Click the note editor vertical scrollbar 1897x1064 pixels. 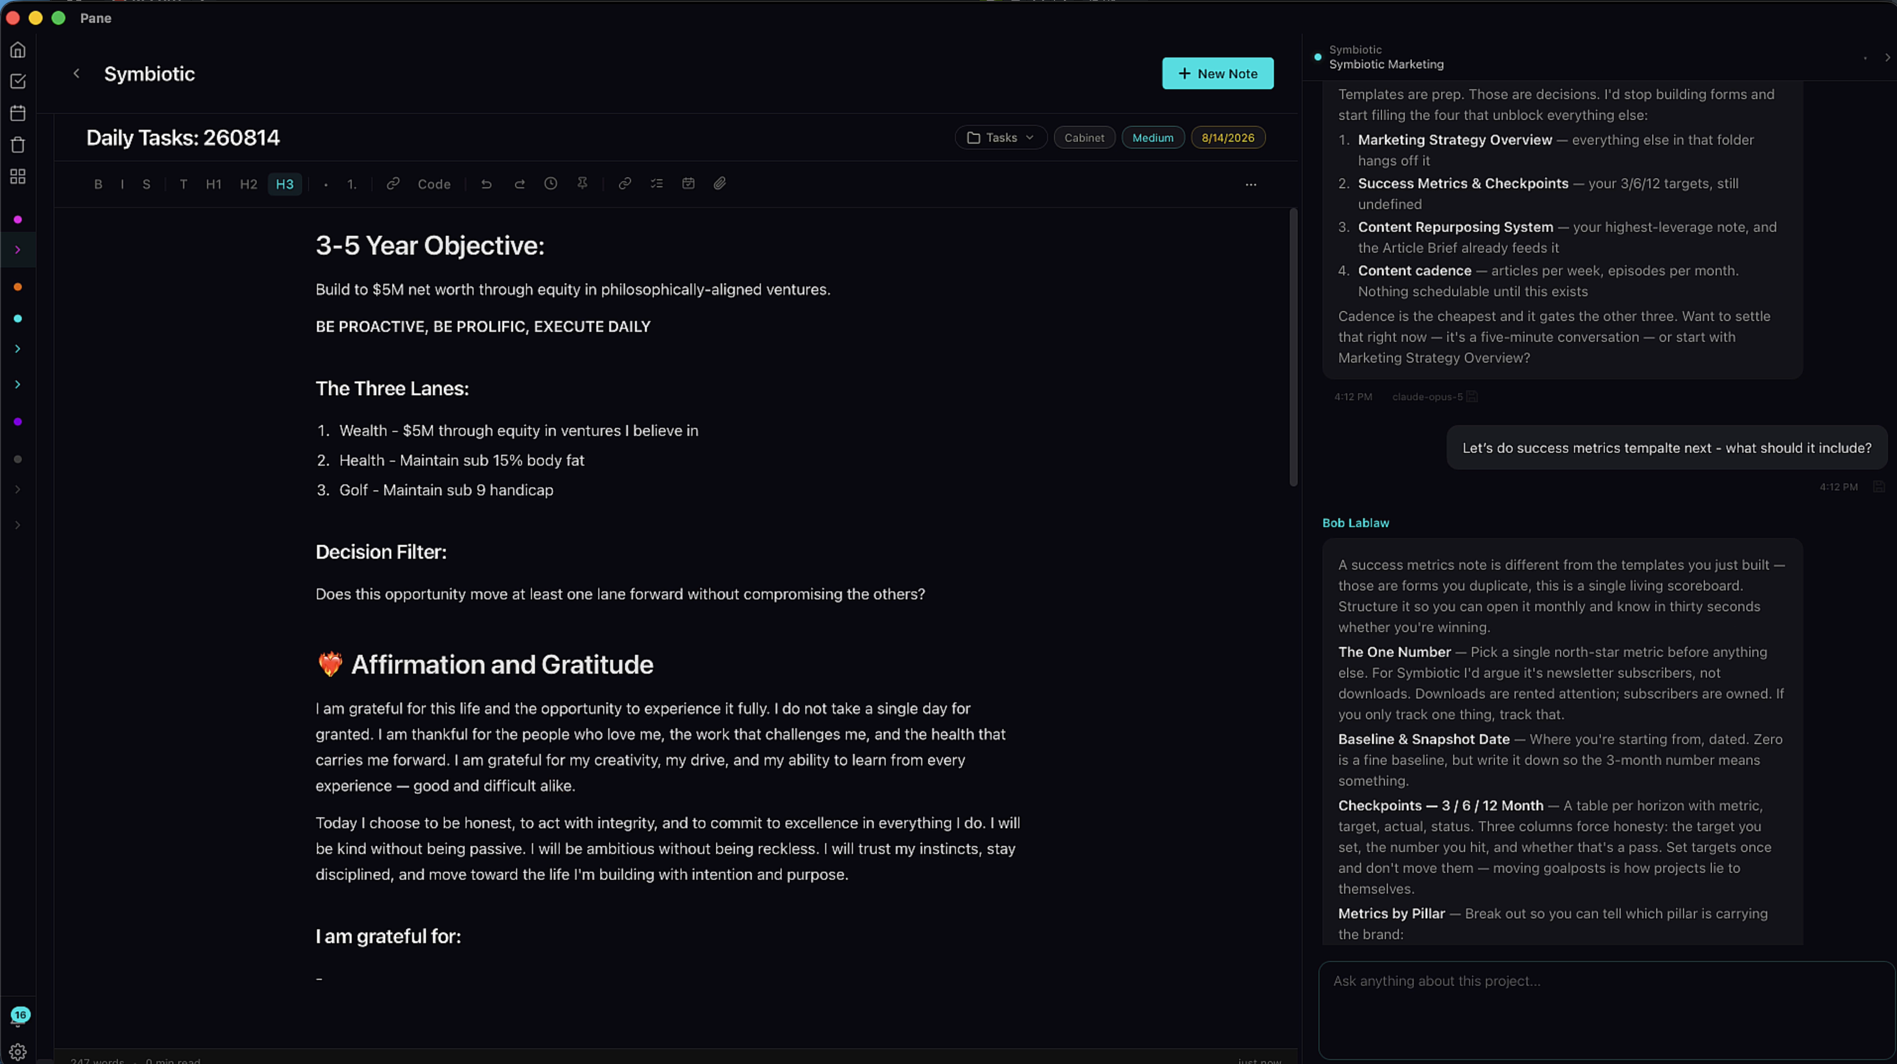coord(1293,348)
